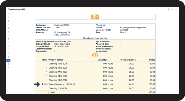This screenshot has height=101, width=185.
Task: Click debtor number '12345'
Action: (57, 27)
